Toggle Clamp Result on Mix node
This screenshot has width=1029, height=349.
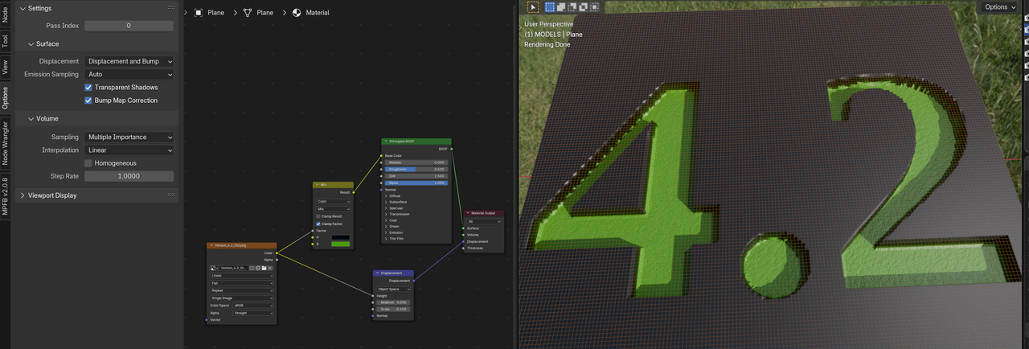coord(318,216)
